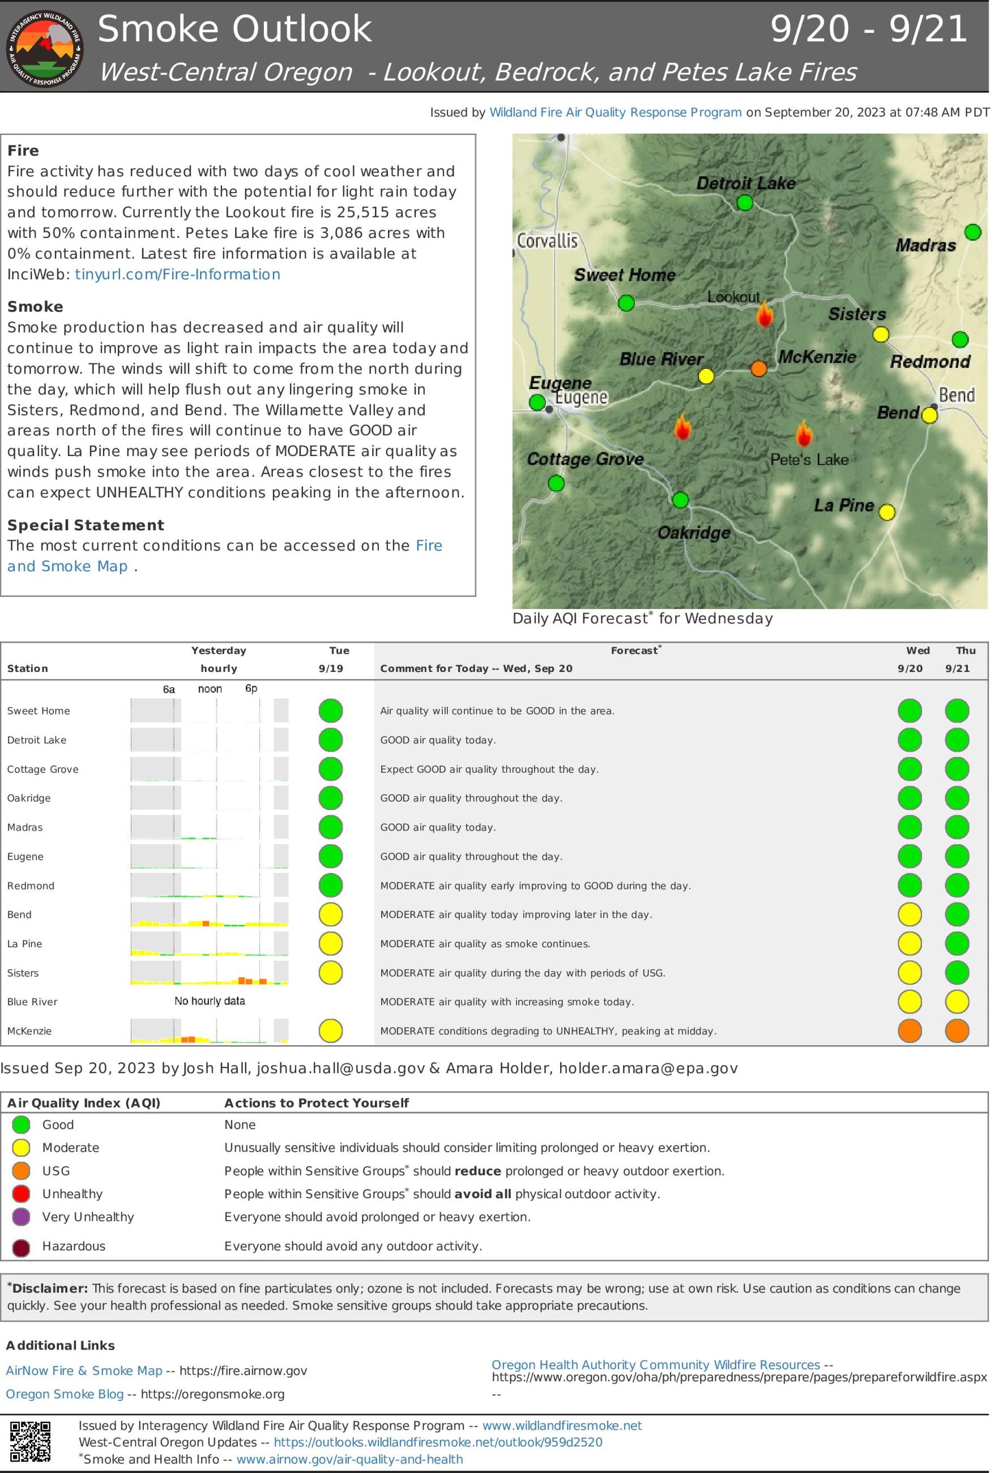Click the Sisters Thu 9/21 green forecast circle
1007x1473 pixels.
[x=957, y=972]
